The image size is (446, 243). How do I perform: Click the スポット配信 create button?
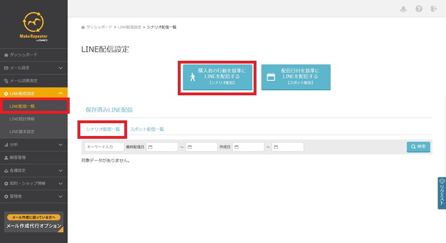296,77
